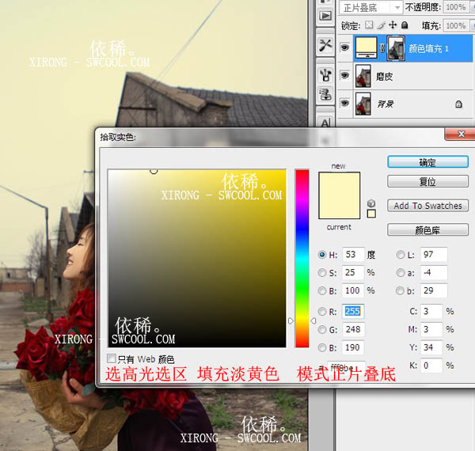Click the 确定 button

pos(427,162)
